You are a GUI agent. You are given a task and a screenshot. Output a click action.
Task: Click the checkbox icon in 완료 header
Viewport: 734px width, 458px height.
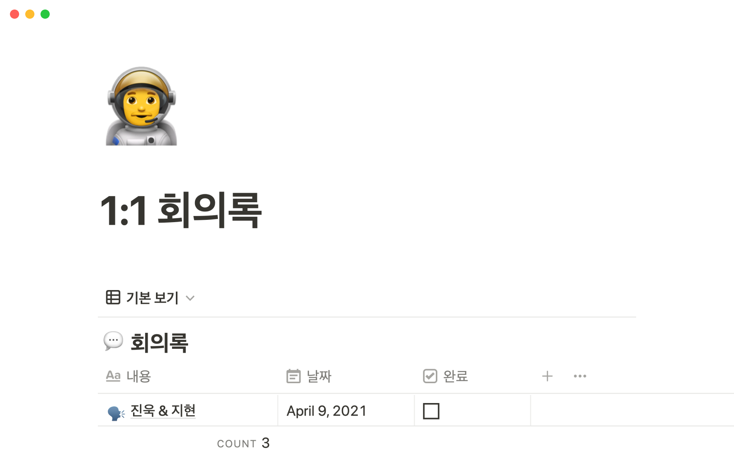click(430, 376)
